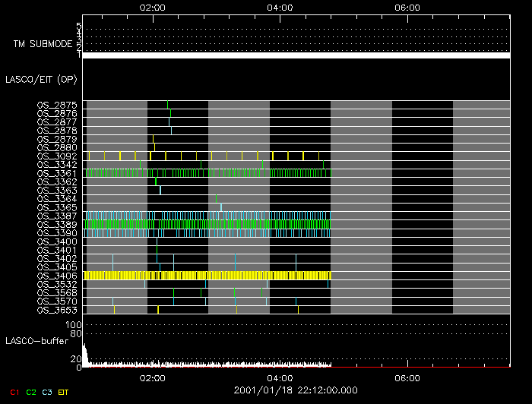Click the white TM SUBMODE bar

pyautogui.click(x=296, y=55)
